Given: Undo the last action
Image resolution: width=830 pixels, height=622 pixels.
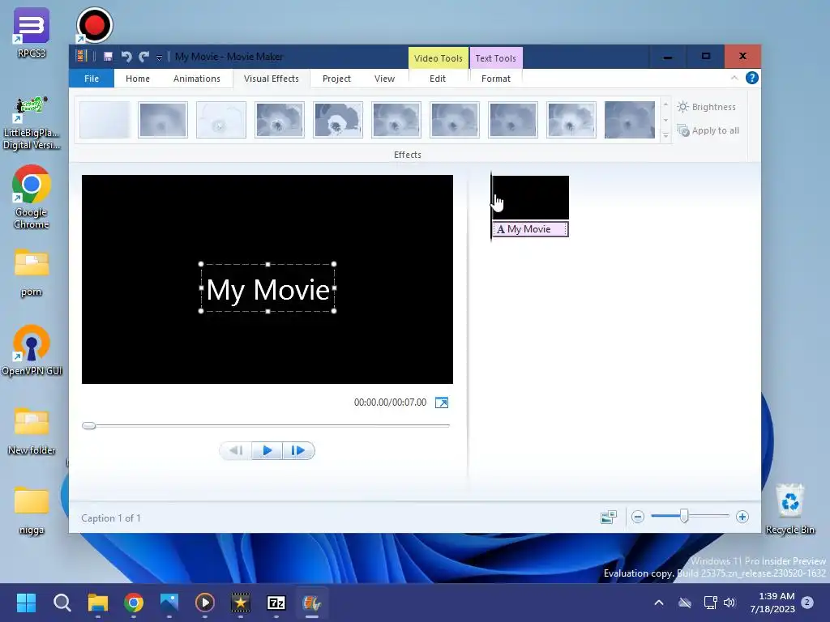Looking at the screenshot, I should point(126,57).
